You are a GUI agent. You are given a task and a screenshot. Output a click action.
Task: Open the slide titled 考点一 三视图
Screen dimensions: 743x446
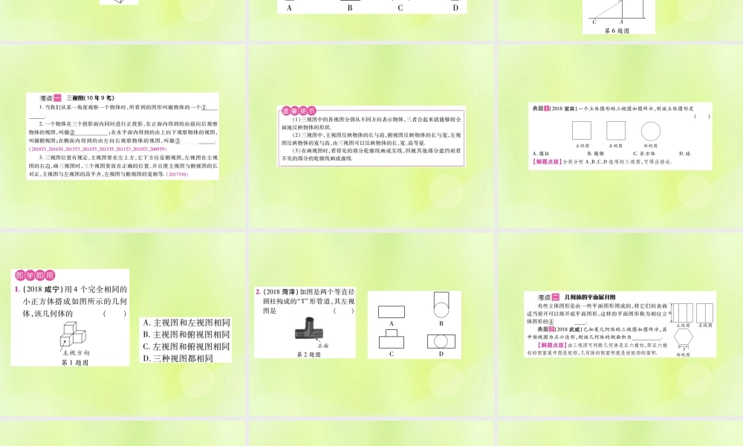click(123, 136)
